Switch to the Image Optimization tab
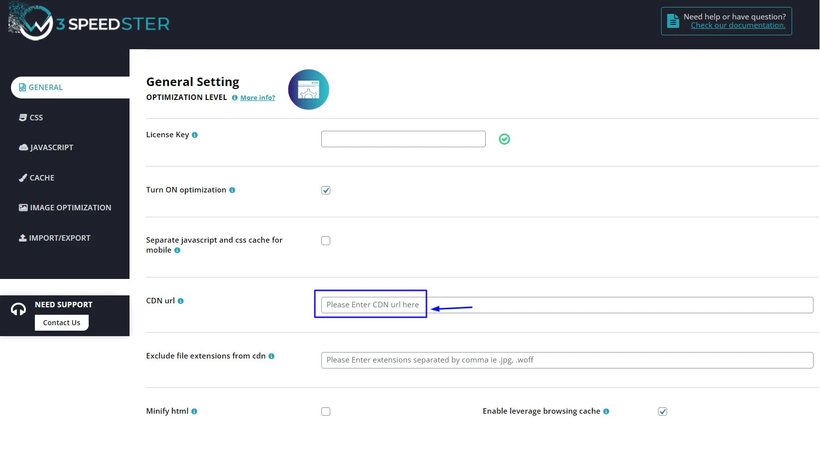Viewport: 820px width, 450px height. click(70, 208)
